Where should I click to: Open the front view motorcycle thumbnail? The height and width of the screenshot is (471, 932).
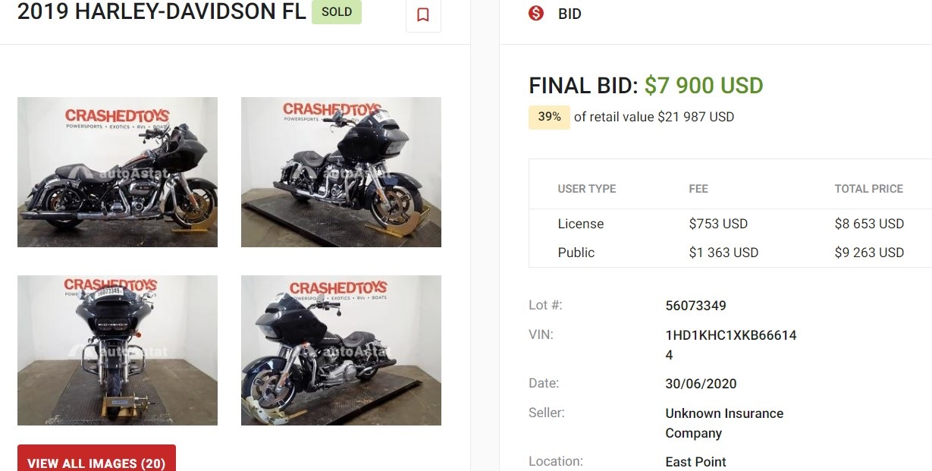[118, 350]
